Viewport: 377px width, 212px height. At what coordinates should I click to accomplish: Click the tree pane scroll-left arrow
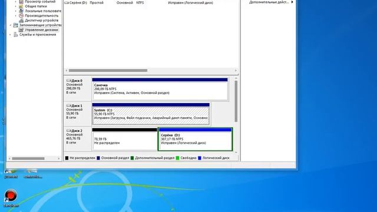pyautogui.click(x=9, y=158)
